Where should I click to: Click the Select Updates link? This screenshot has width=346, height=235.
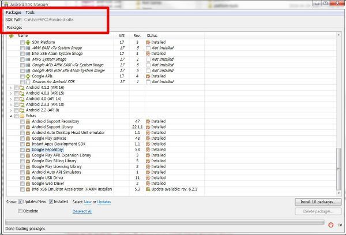[x=104, y=202]
